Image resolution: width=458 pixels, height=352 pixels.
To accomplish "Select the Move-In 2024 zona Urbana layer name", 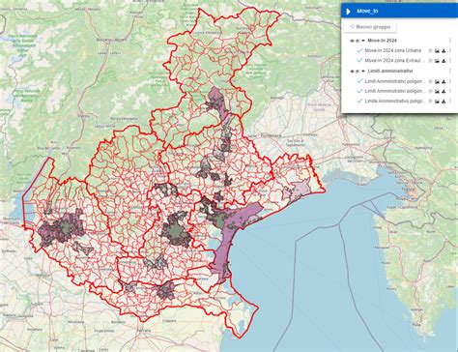I will pos(393,50).
